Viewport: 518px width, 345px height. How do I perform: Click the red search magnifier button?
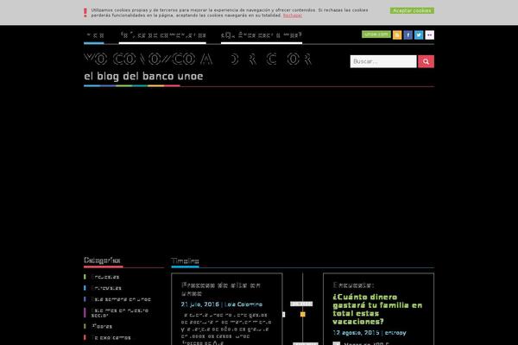tap(426, 61)
